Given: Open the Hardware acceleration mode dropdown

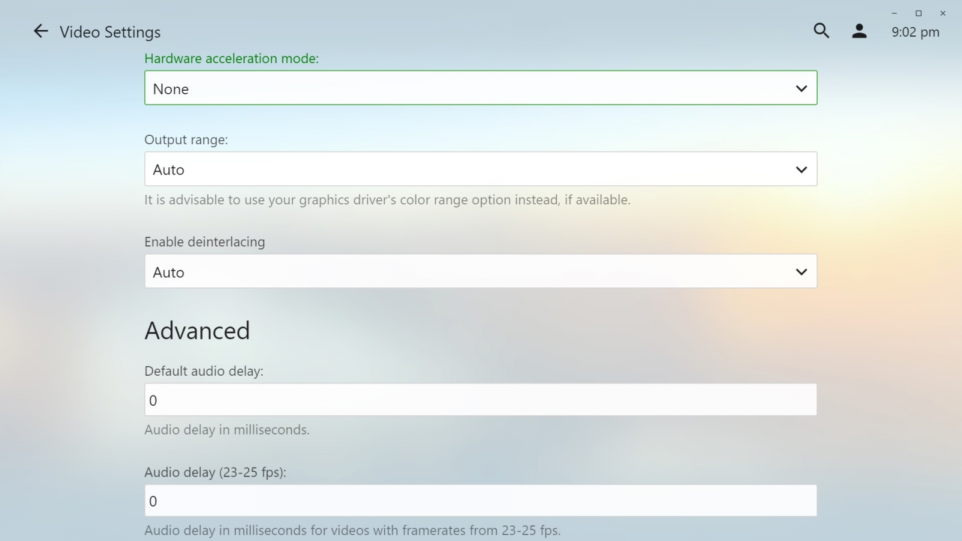Looking at the screenshot, I should 480,88.
